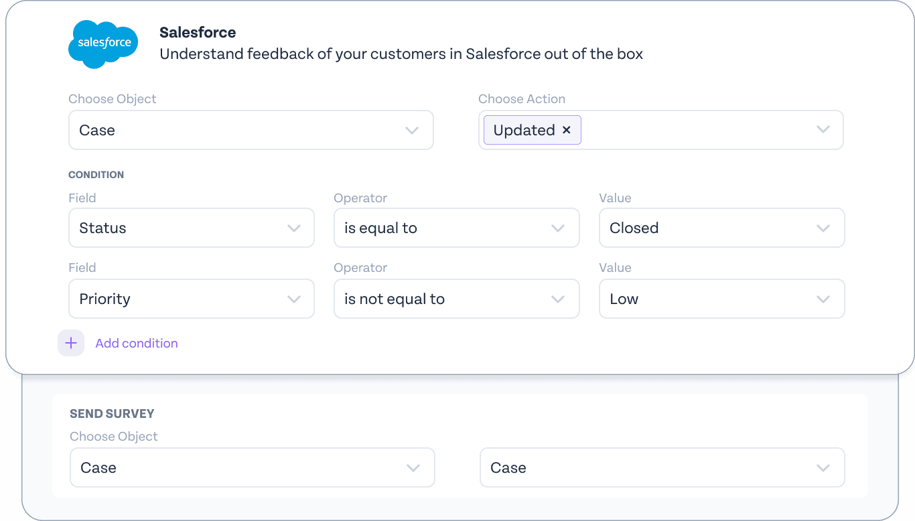This screenshot has height=521, width=915.
Task: Open the Status field dropdown
Action: tap(192, 228)
